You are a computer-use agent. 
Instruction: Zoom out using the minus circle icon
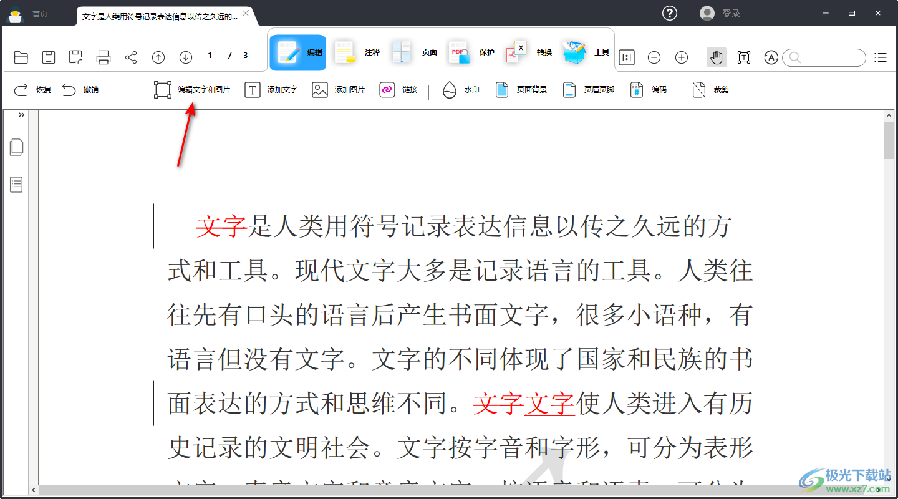(x=654, y=57)
